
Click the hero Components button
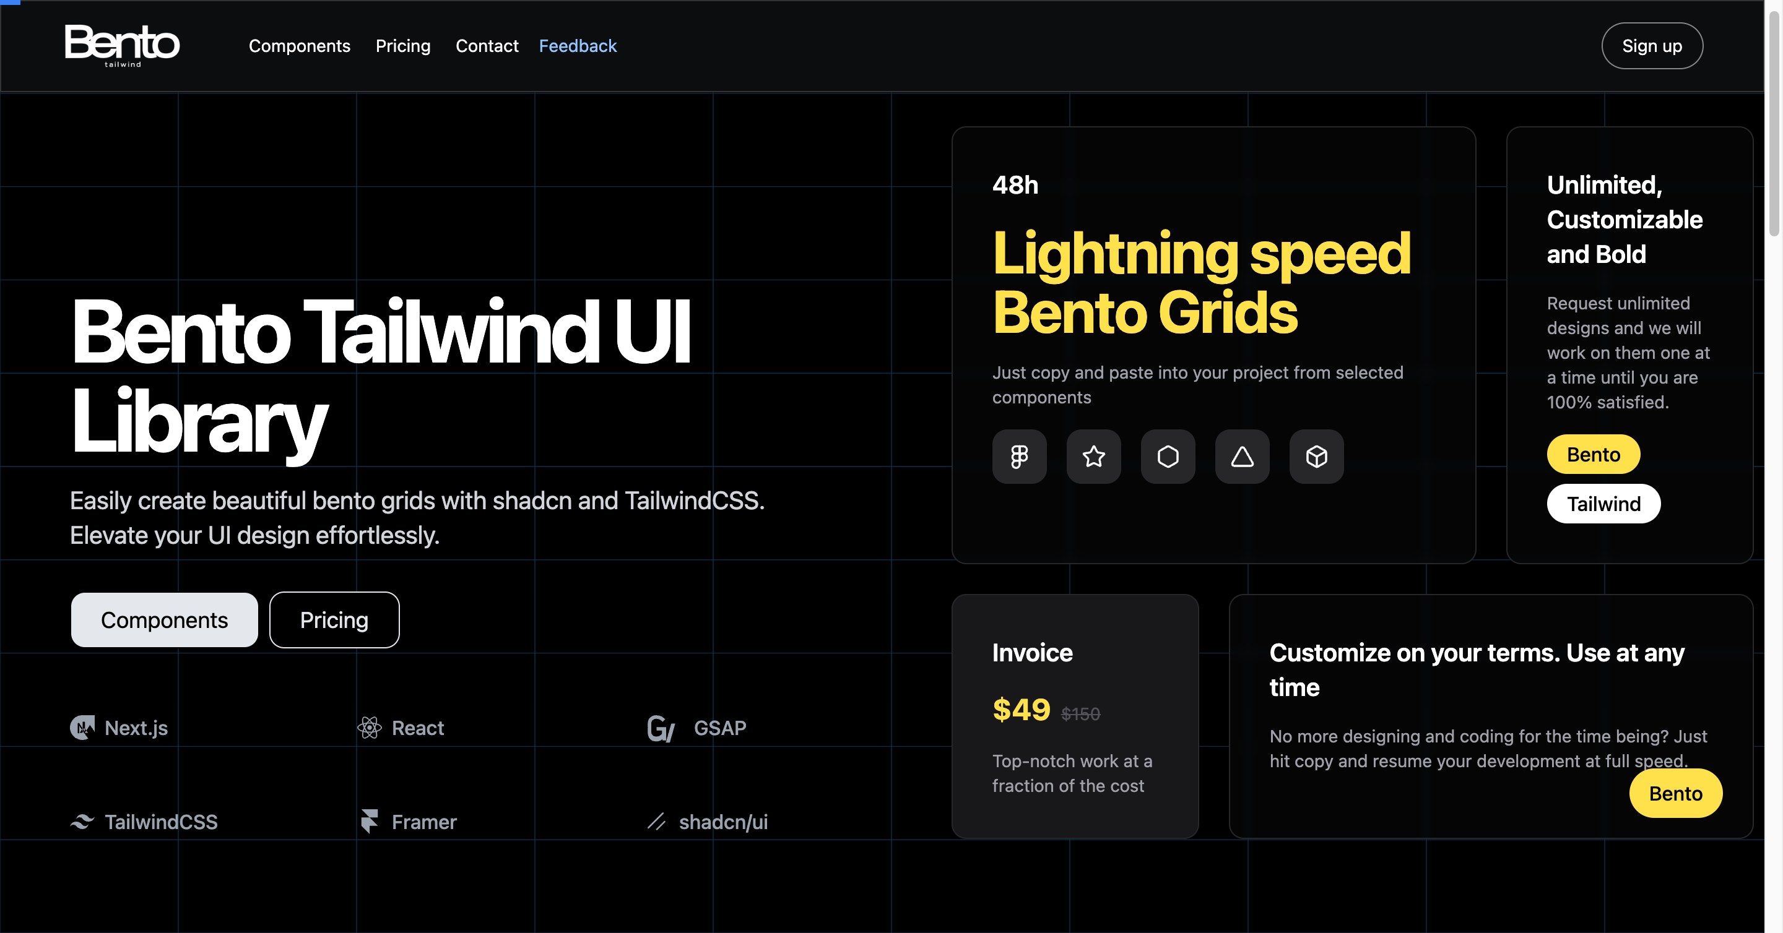click(x=165, y=620)
